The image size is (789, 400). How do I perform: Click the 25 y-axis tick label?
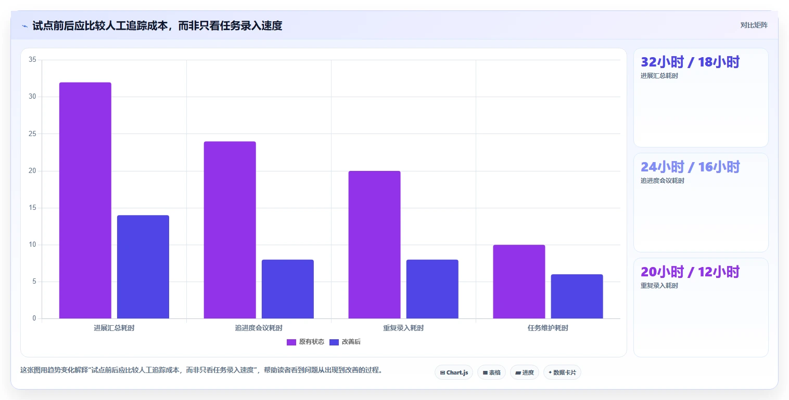[32, 134]
